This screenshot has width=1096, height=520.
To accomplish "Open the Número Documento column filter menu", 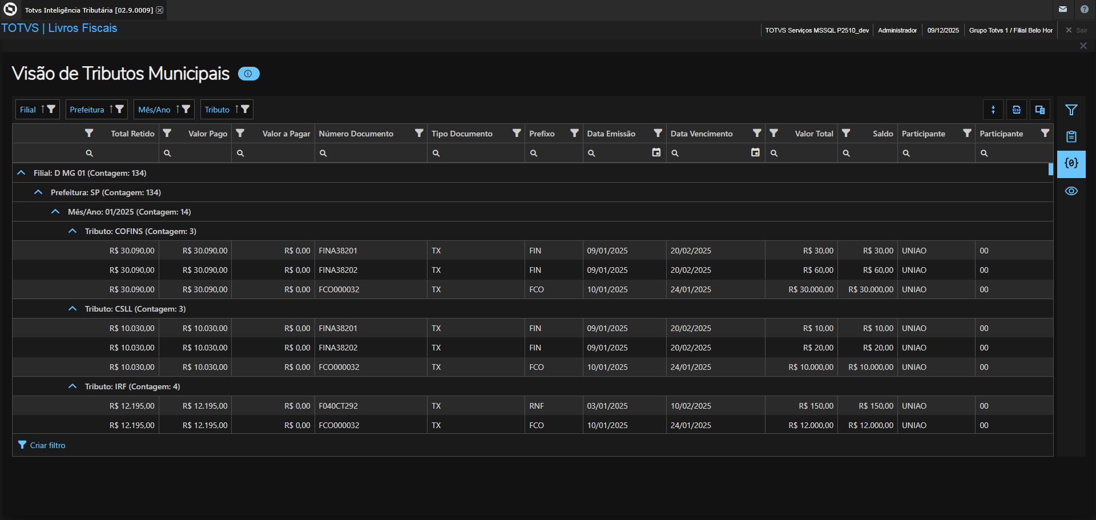I will tap(419, 133).
